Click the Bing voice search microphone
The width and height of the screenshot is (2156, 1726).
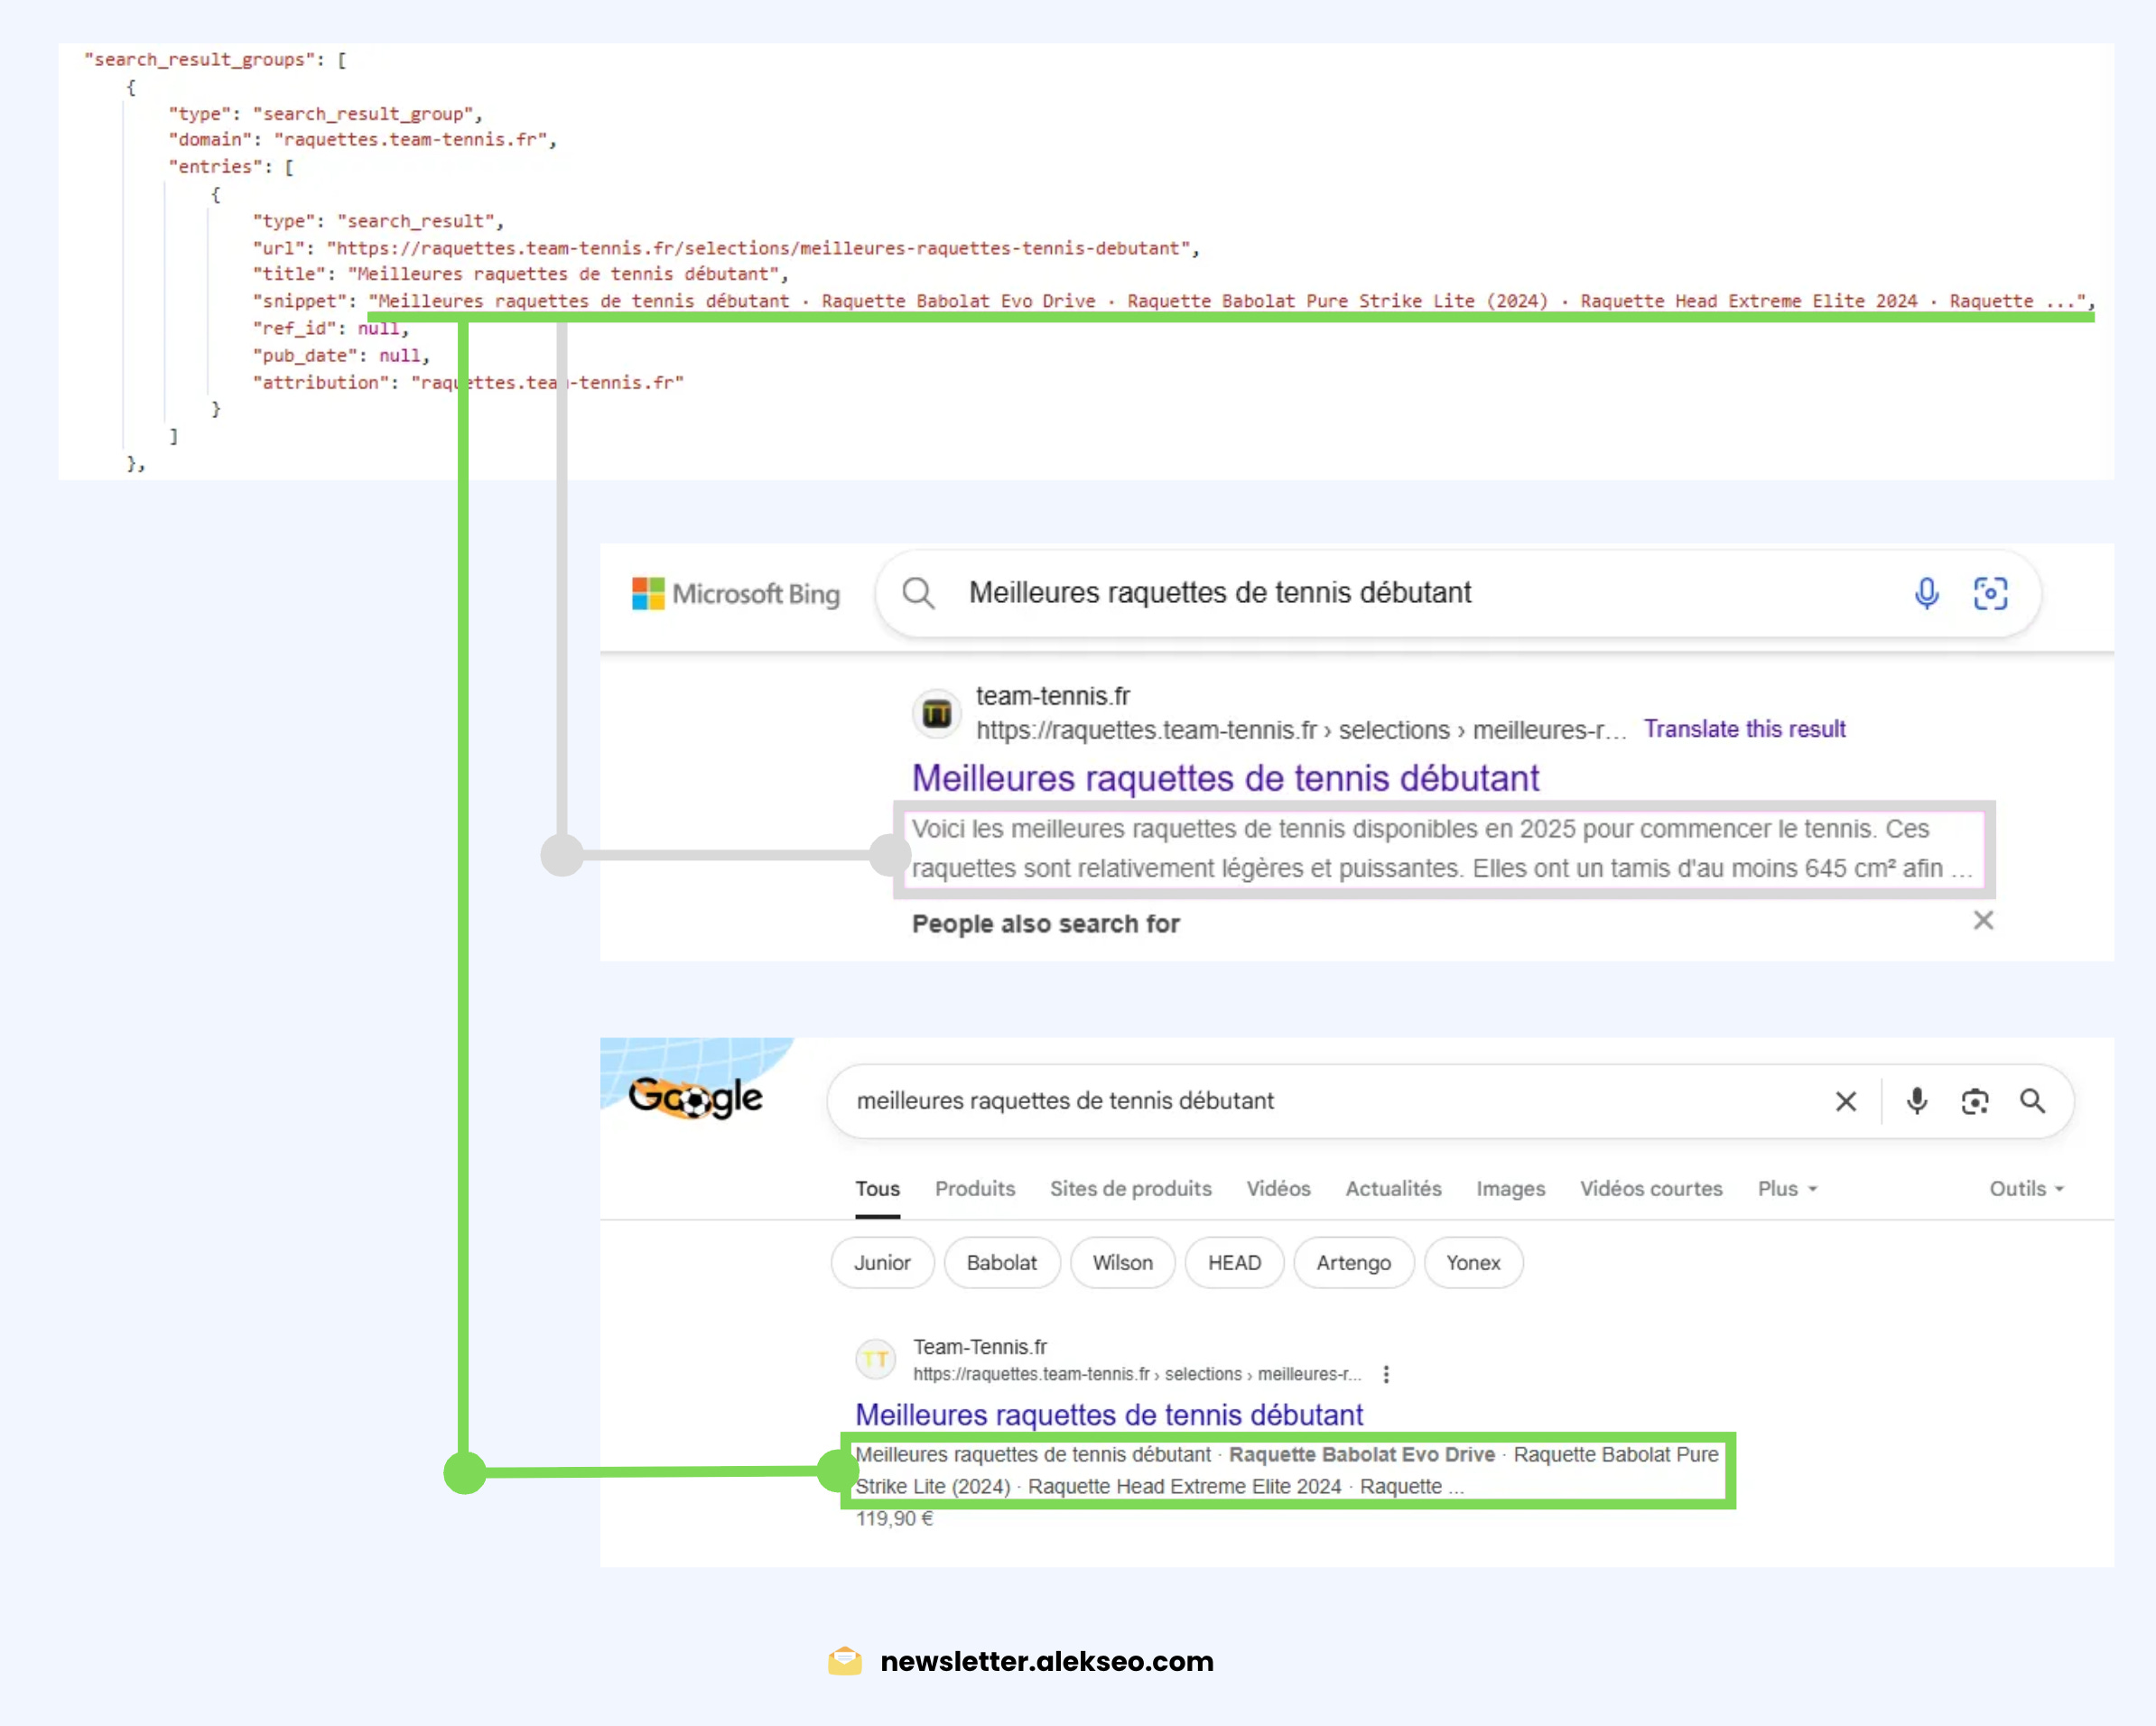pyautogui.click(x=1926, y=593)
